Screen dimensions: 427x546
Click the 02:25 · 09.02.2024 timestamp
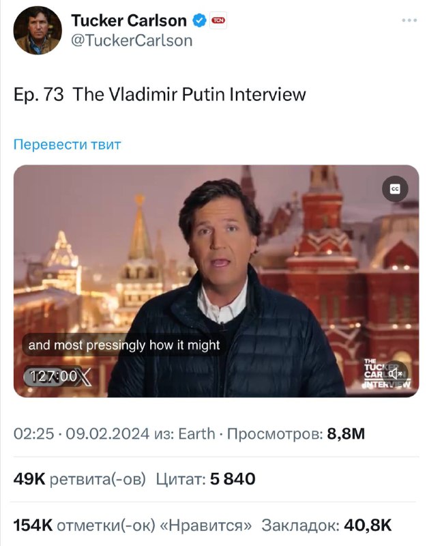[x=81, y=434]
